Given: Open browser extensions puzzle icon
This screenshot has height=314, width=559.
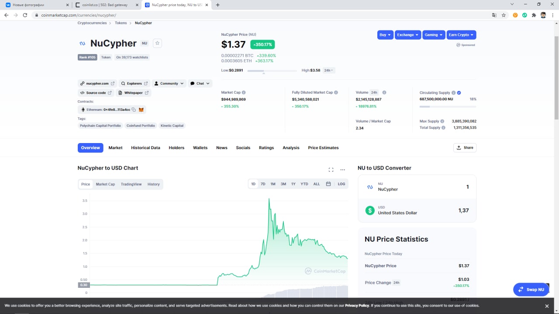Looking at the screenshot, I should point(534,15).
